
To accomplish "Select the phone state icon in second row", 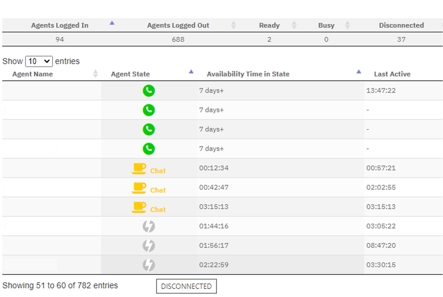I will [149, 110].
